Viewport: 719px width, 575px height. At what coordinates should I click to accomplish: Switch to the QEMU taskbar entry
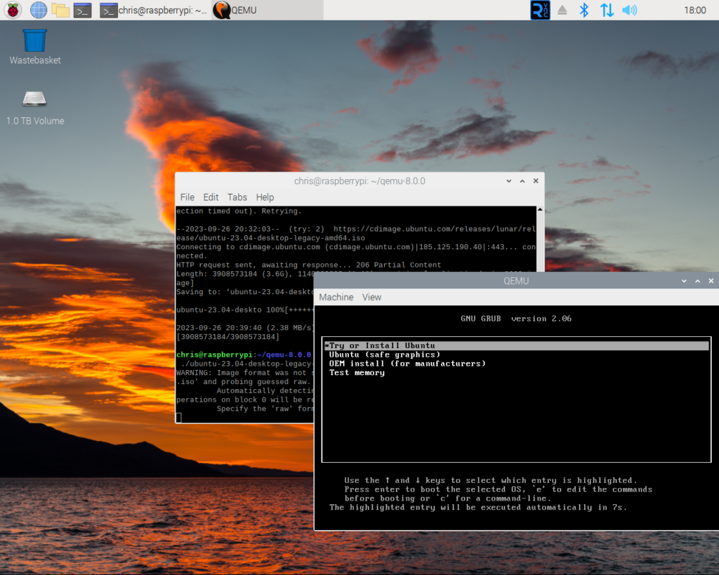pos(268,10)
